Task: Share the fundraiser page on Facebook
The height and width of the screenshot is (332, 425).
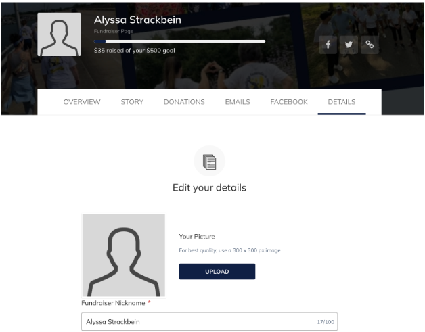Action: 328,45
